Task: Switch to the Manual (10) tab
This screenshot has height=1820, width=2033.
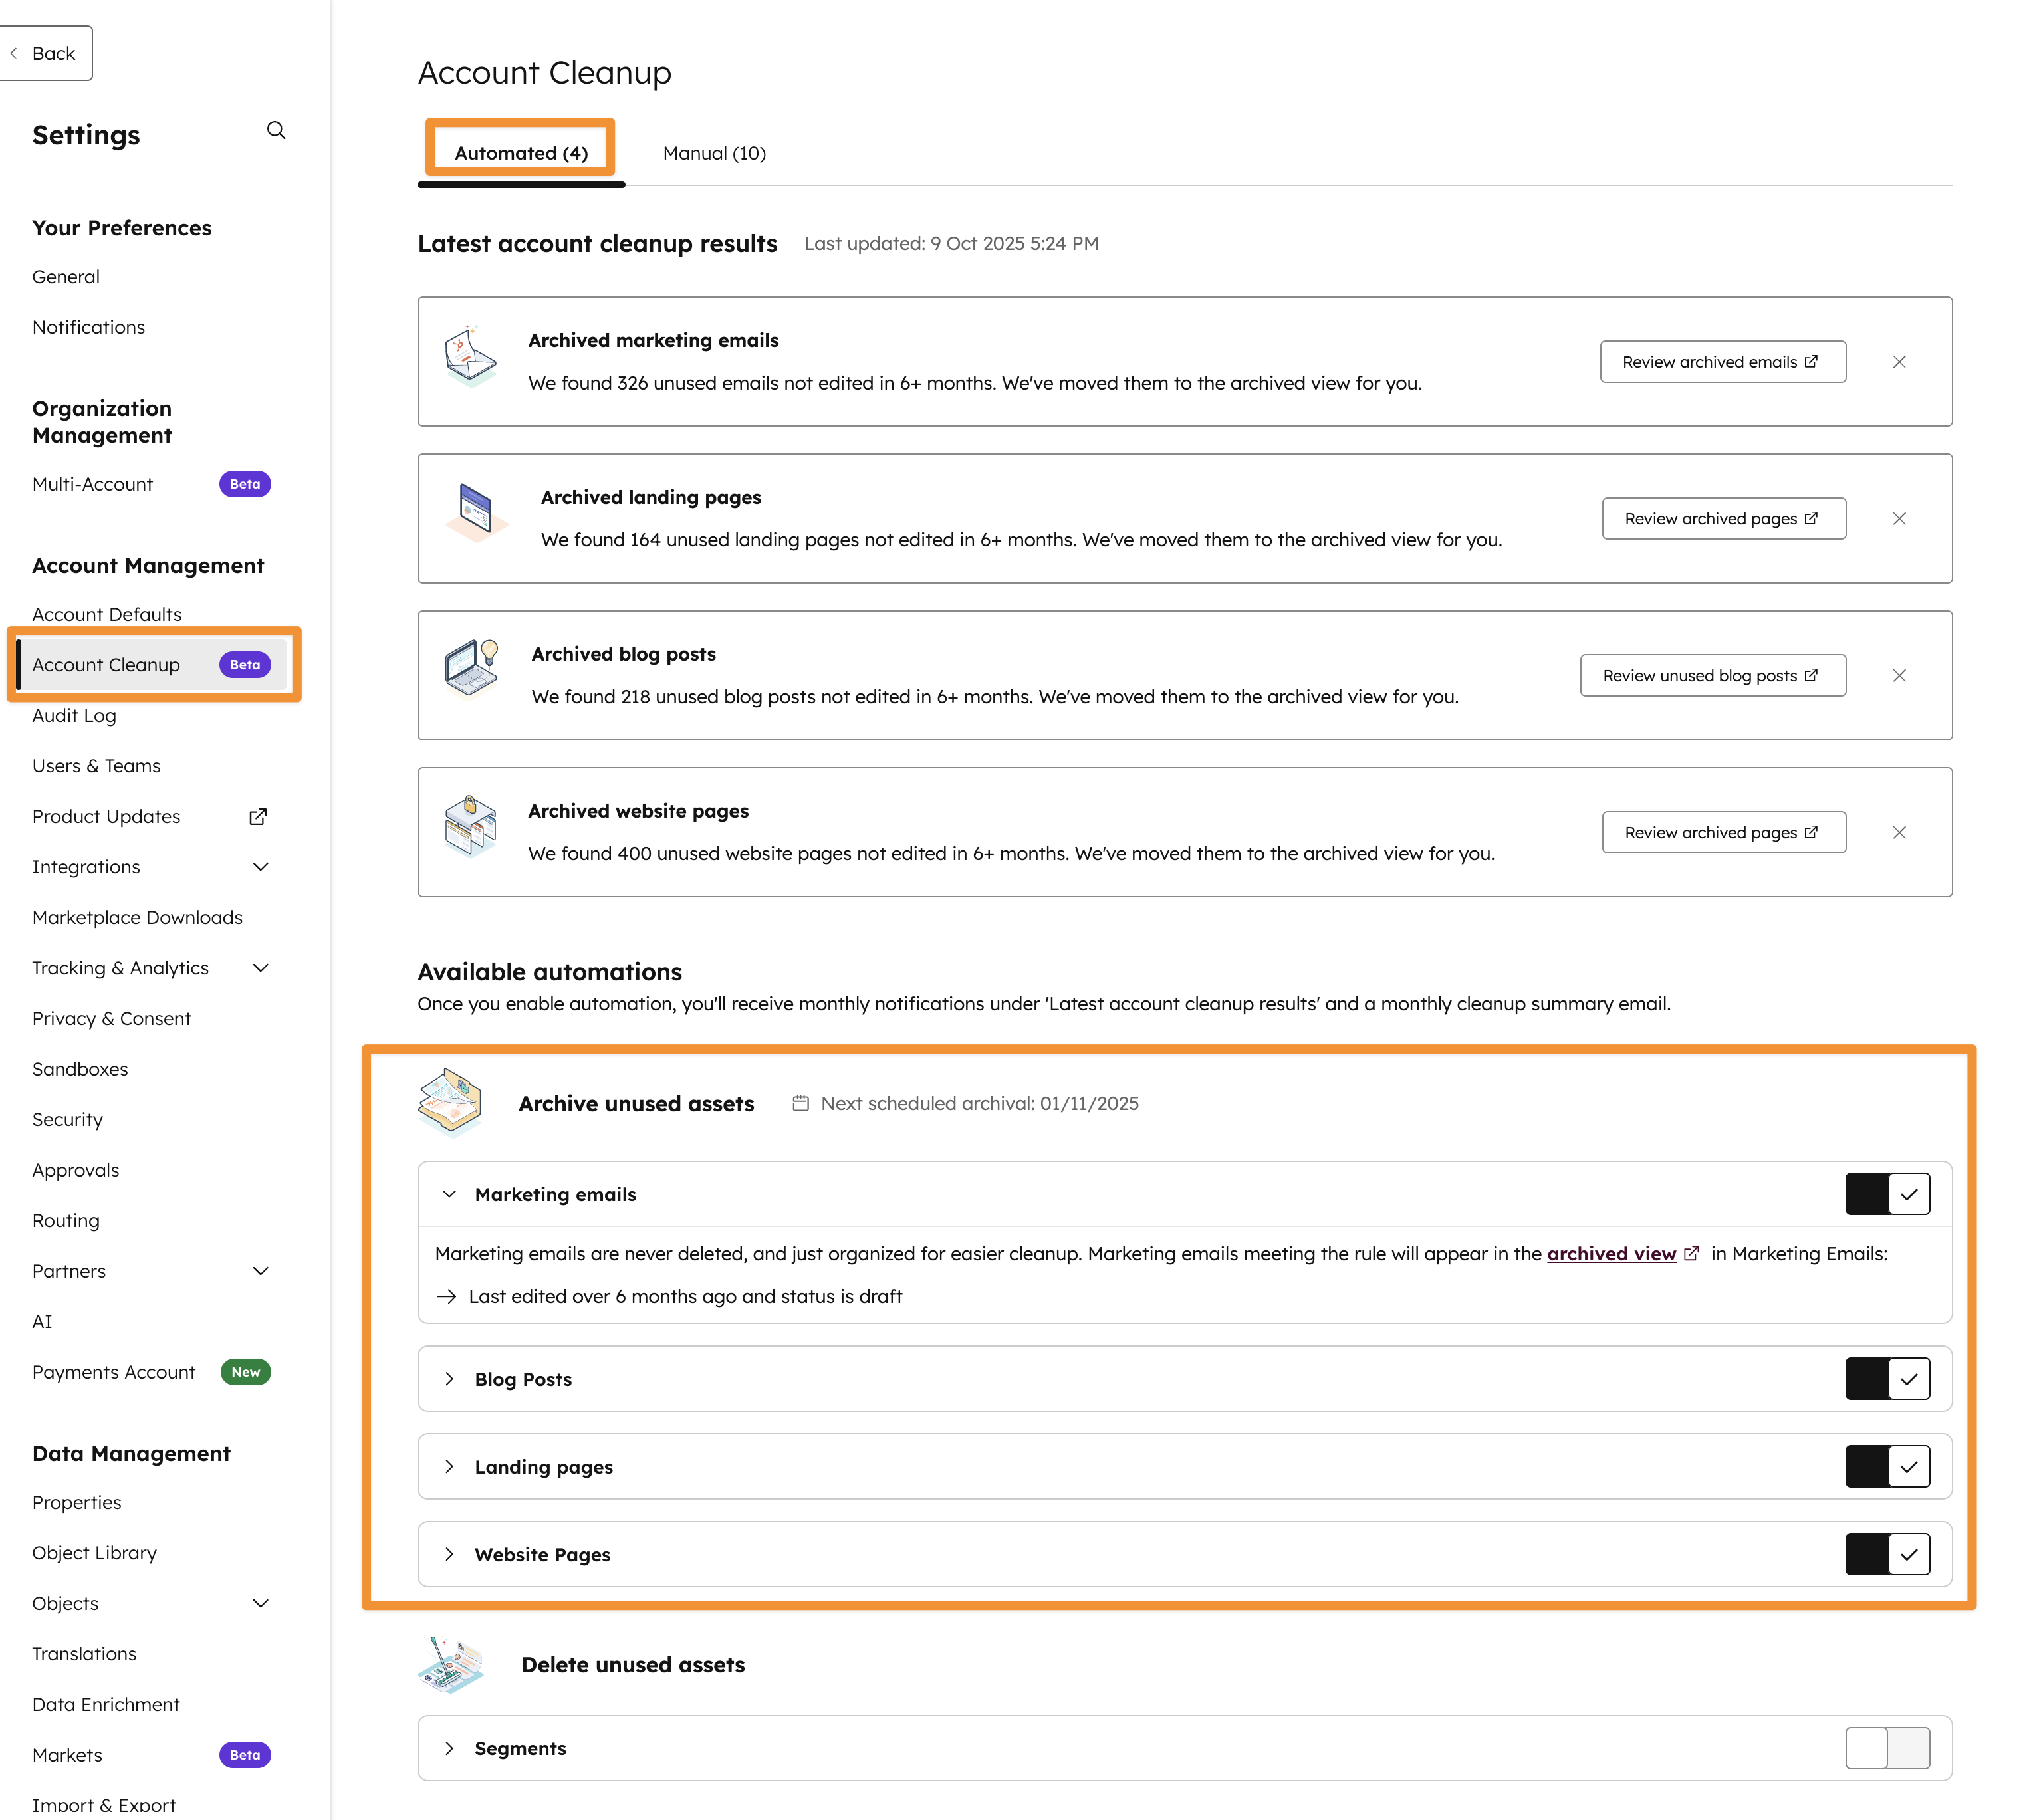Action: [x=714, y=153]
